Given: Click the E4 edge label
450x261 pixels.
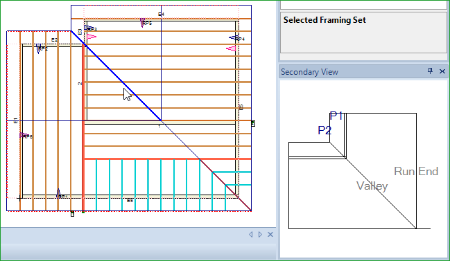Looking at the screenshot, I should tap(161, 14).
